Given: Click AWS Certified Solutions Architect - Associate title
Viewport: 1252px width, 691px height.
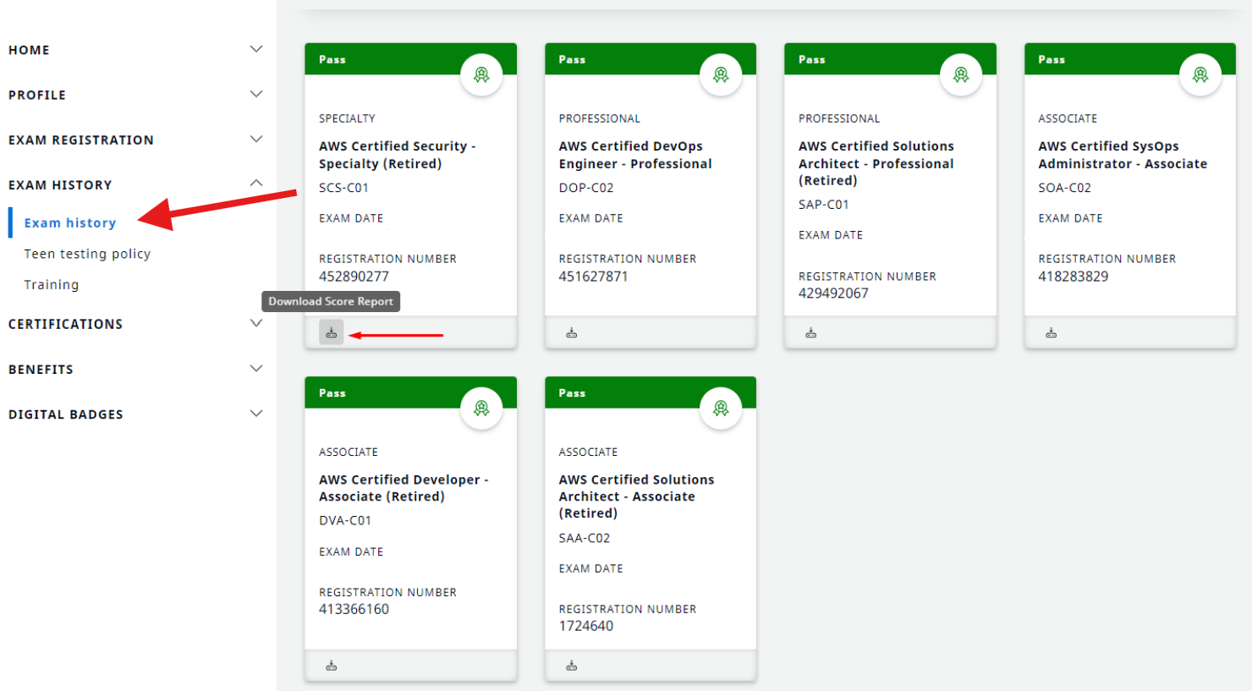Looking at the screenshot, I should click(x=636, y=496).
